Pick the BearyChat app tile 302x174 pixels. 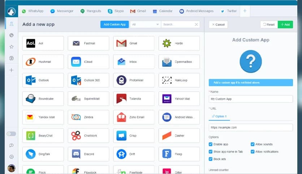click(x=43, y=136)
